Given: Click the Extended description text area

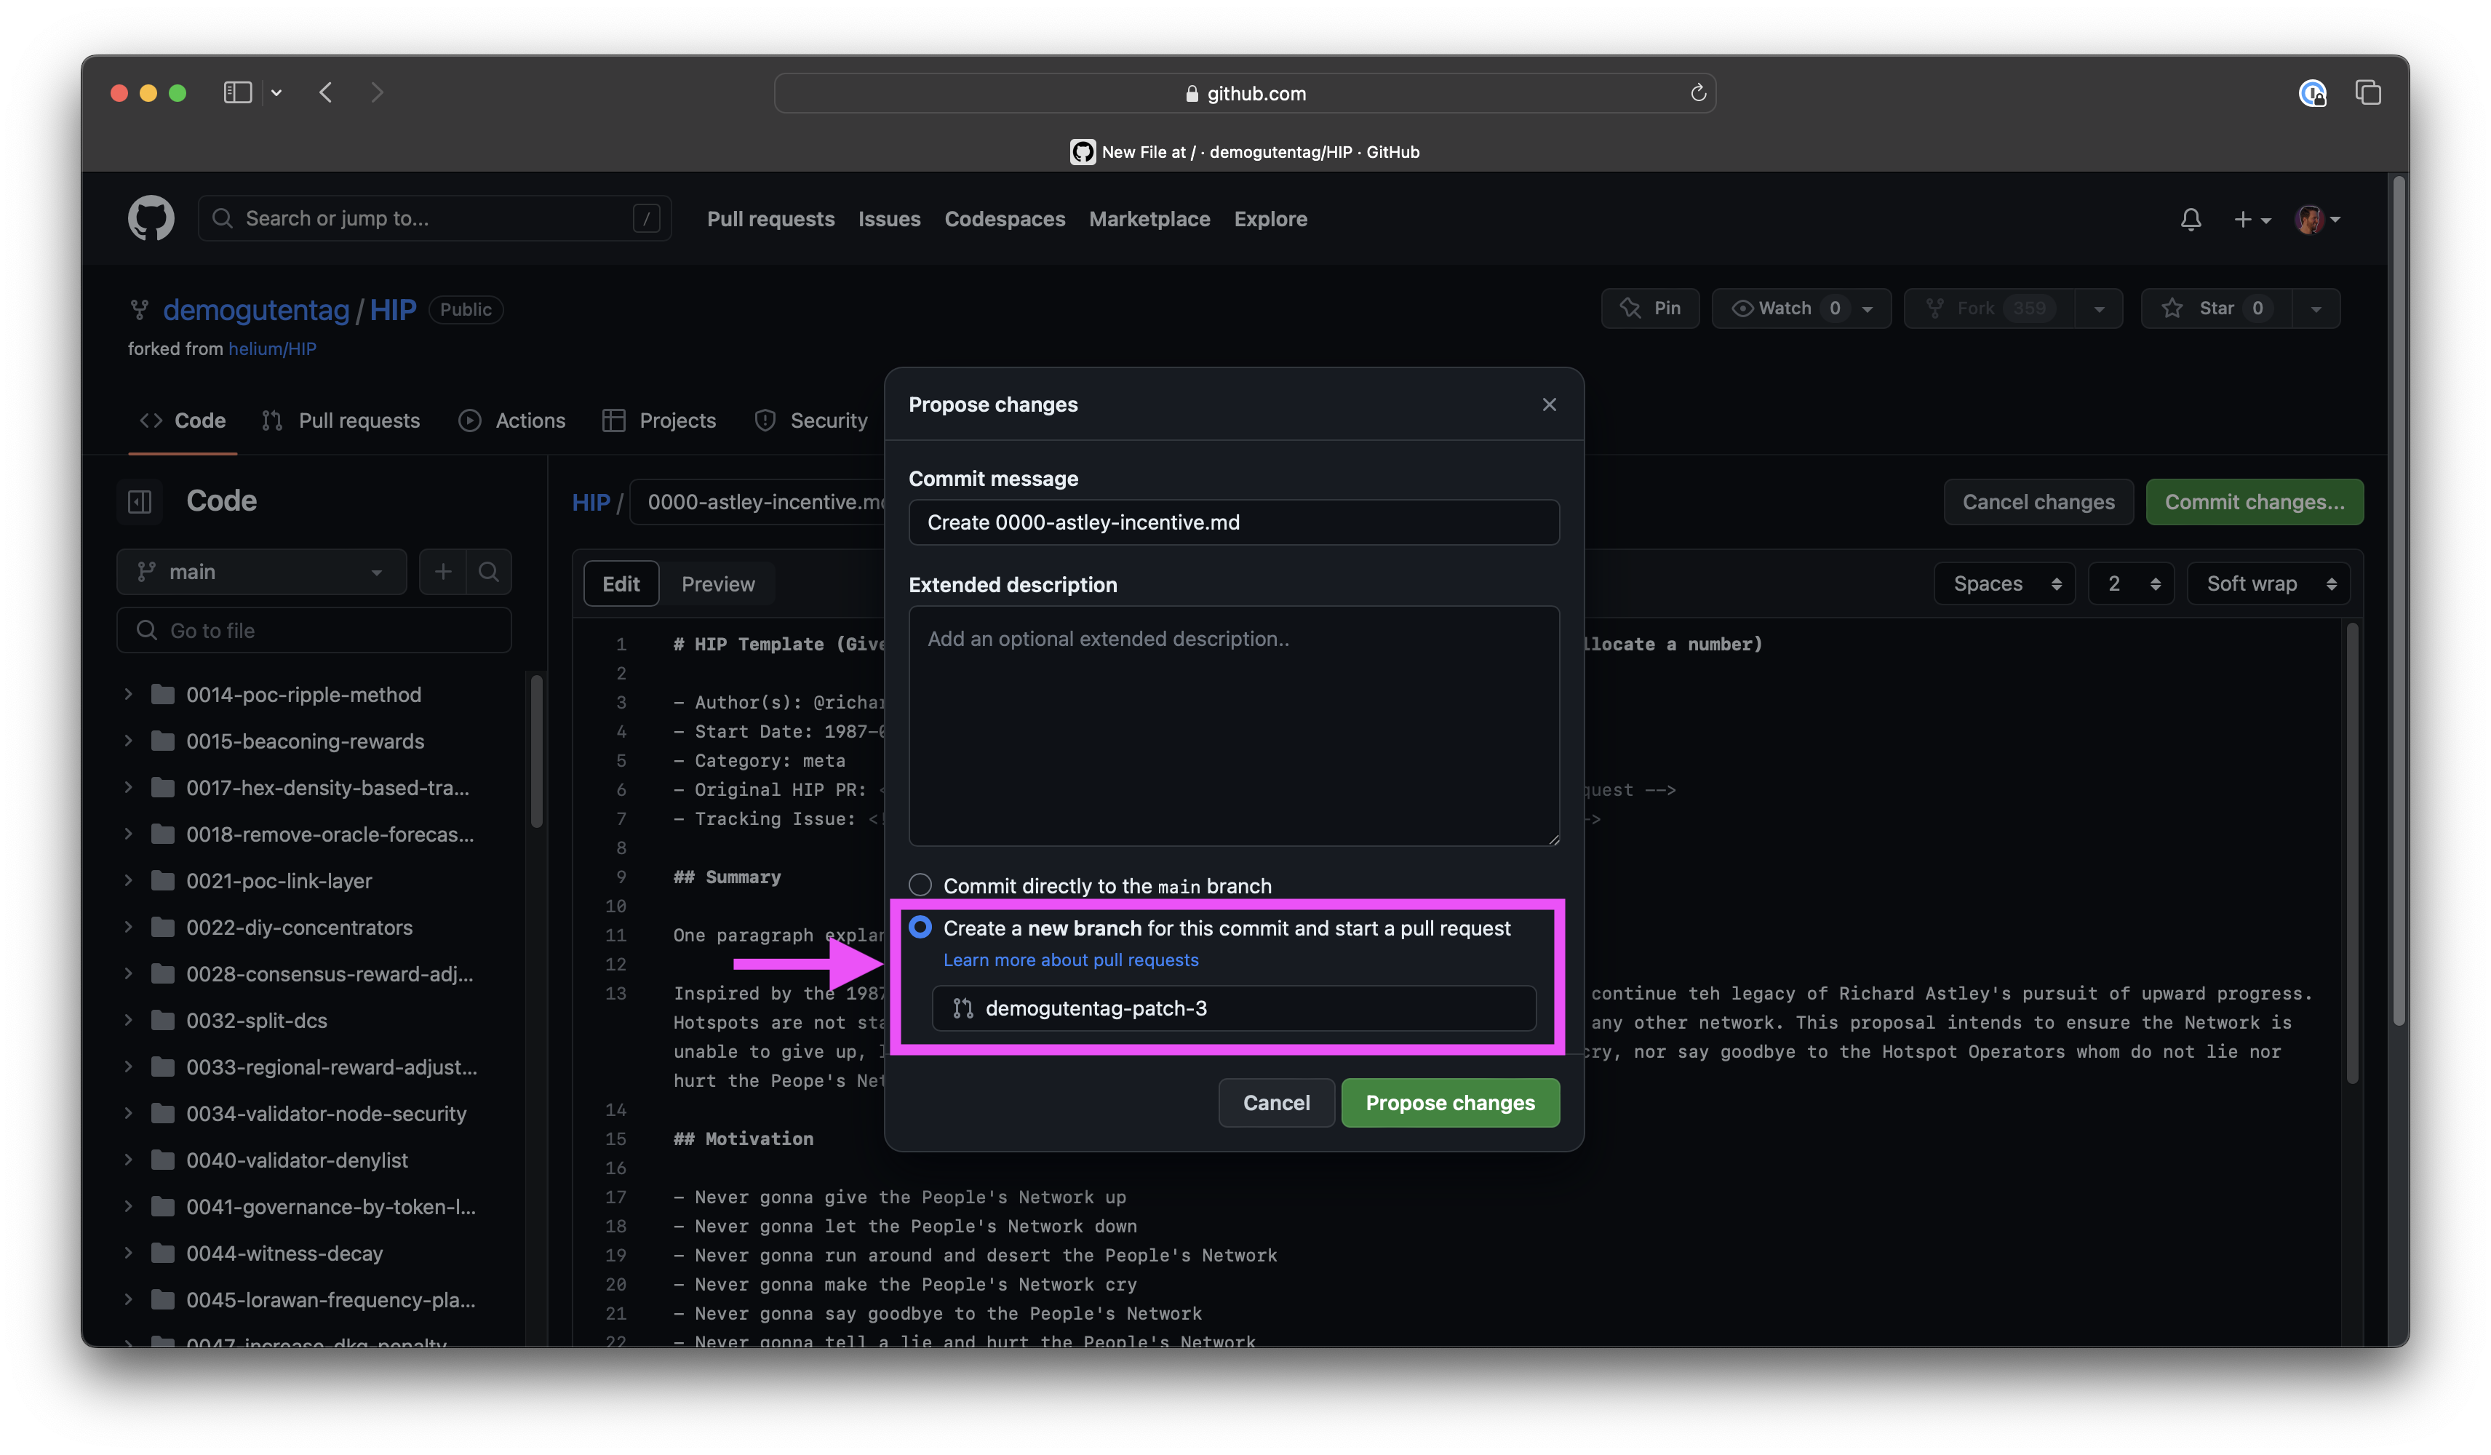Looking at the screenshot, I should coord(1232,727).
